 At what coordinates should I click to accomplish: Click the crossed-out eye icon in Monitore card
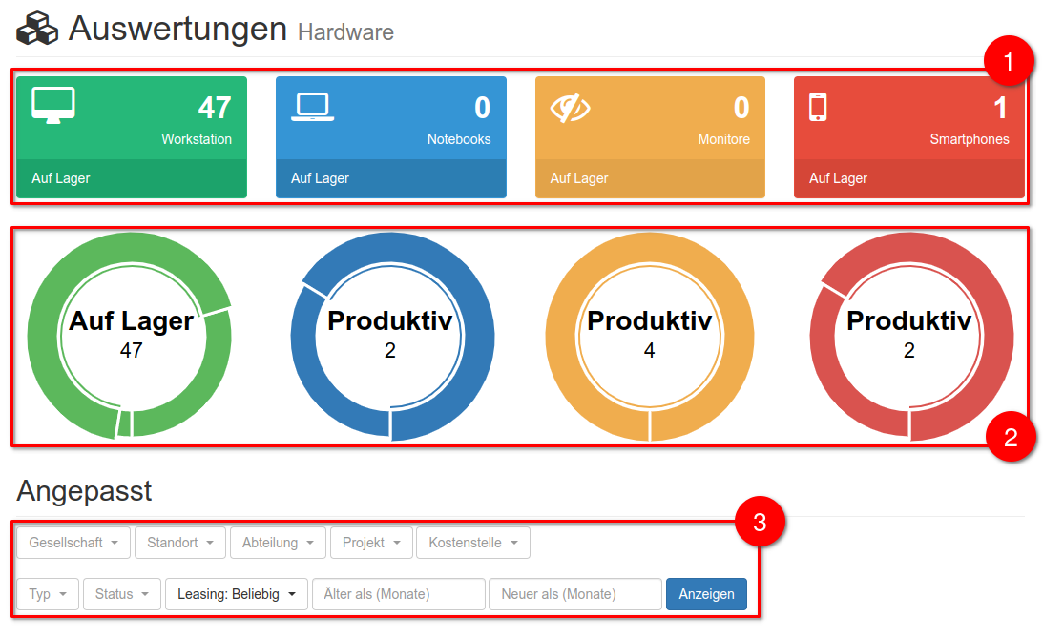[x=571, y=109]
